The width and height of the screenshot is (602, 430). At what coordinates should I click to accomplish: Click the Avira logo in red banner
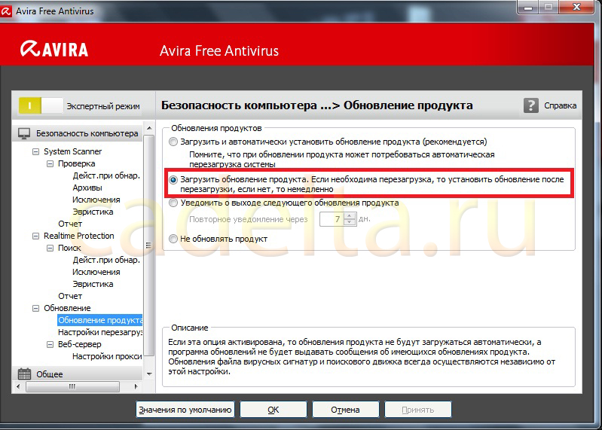[54, 49]
